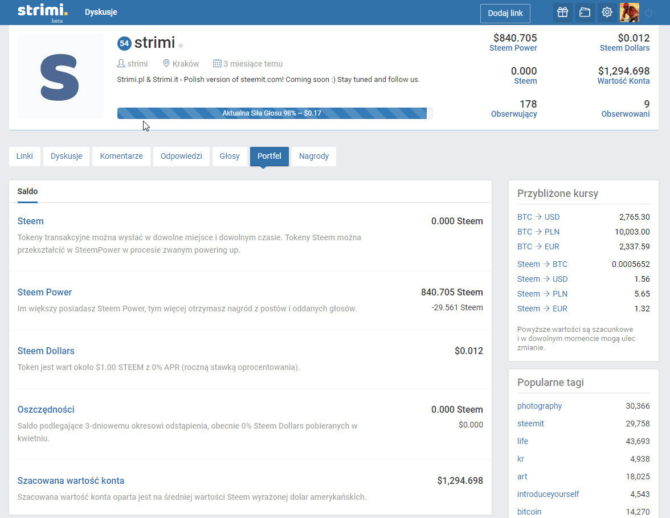Click the Steem → USD rate row
Image resolution: width=670 pixels, height=518 pixels.
tap(583, 279)
